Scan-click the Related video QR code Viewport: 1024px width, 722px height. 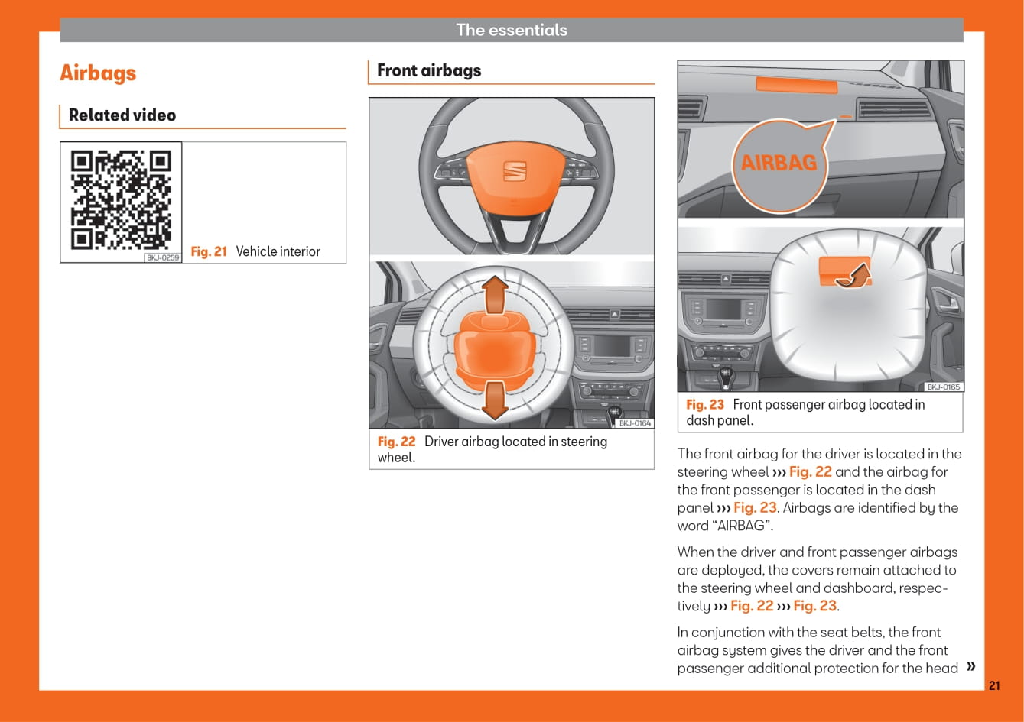pos(121,199)
